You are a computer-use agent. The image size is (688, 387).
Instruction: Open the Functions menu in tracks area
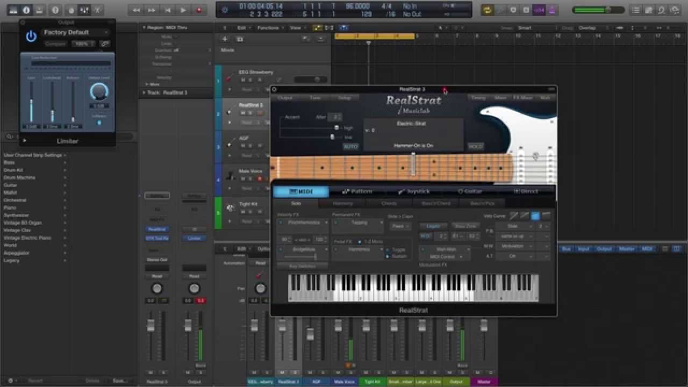coord(269,27)
